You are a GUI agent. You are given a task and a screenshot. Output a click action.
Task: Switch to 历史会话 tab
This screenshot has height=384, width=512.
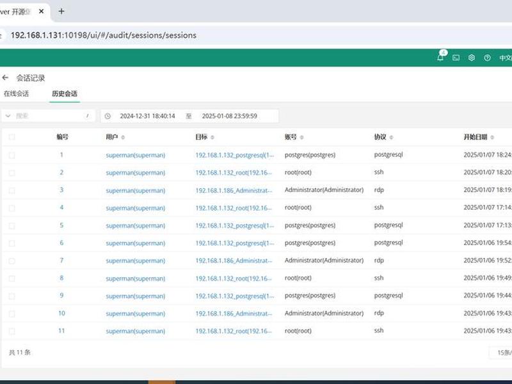pyautogui.click(x=65, y=93)
